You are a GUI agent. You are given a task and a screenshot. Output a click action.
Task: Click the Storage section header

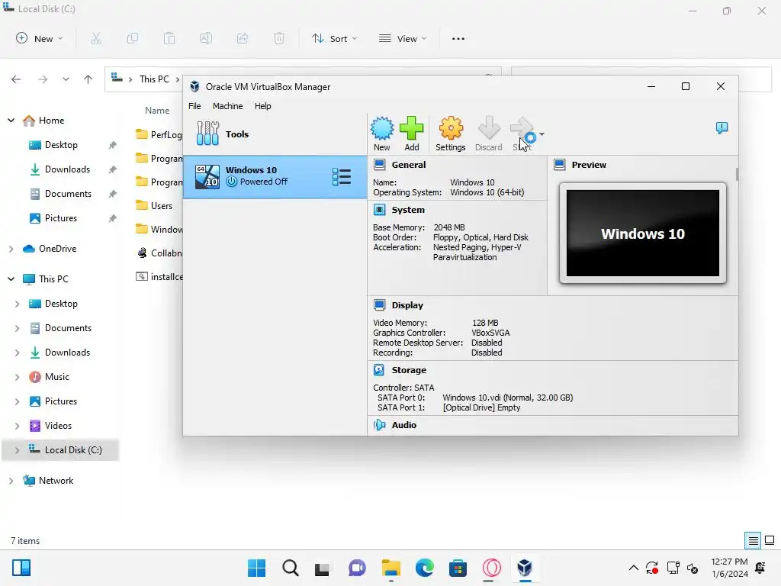tap(409, 370)
